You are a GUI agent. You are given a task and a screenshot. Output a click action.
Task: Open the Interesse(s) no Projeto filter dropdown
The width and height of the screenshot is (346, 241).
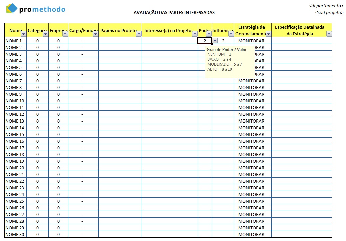point(194,34)
